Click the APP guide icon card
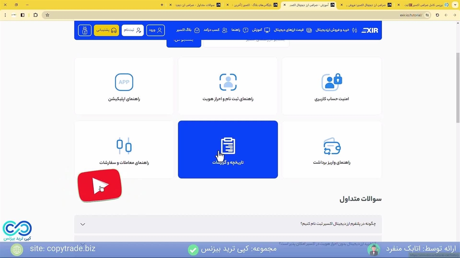The image size is (460, 258). click(124, 86)
